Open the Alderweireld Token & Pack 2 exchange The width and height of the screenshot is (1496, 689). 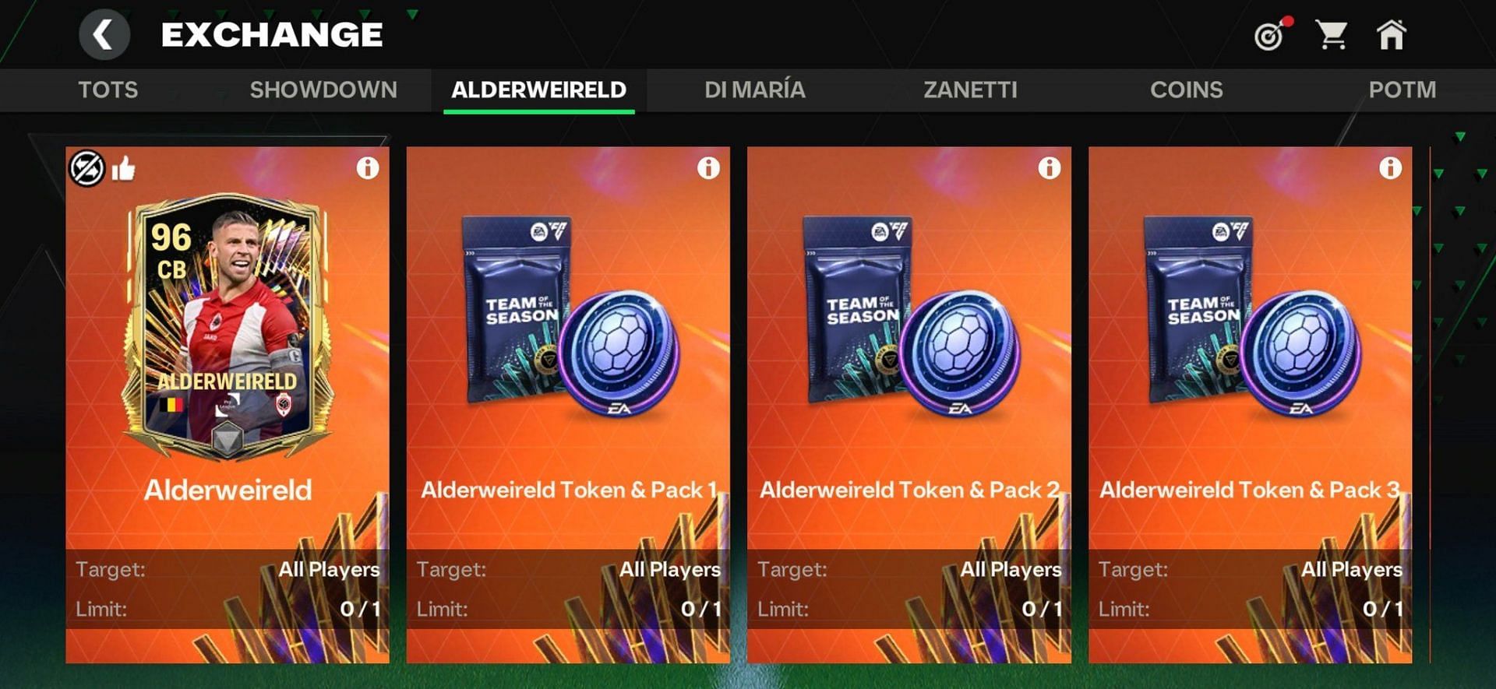tap(909, 405)
